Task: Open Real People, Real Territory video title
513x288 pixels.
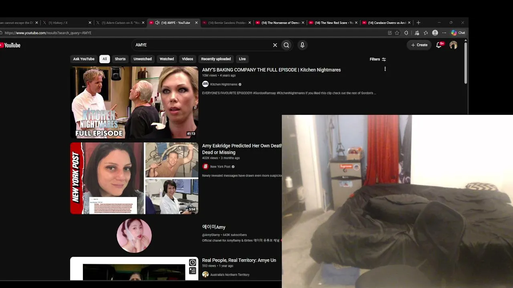Action: (x=239, y=260)
